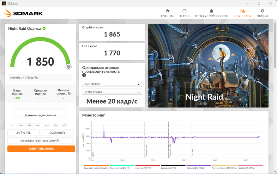Click the Опции gear icon
This screenshot has width=277, height=174.
[262, 11]
